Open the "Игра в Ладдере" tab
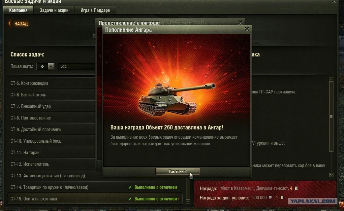The height and width of the screenshot is (211, 344). pos(95,10)
